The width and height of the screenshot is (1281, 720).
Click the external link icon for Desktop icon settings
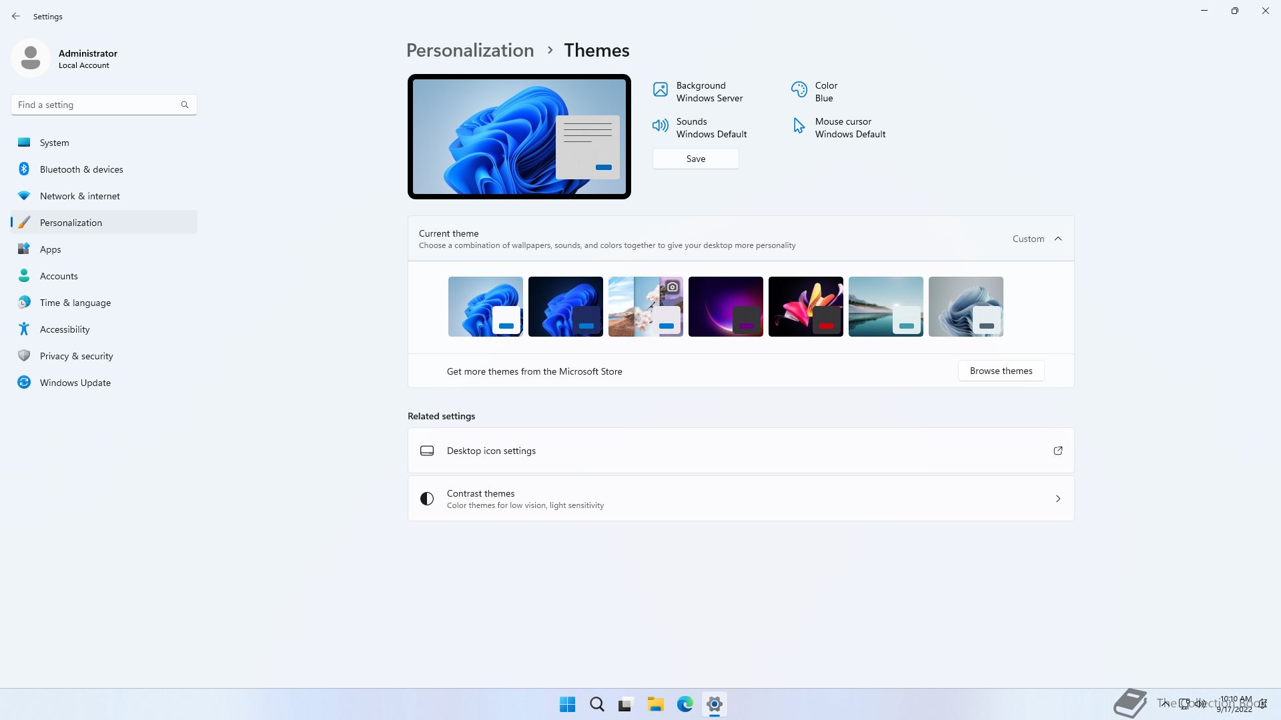tap(1057, 451)
